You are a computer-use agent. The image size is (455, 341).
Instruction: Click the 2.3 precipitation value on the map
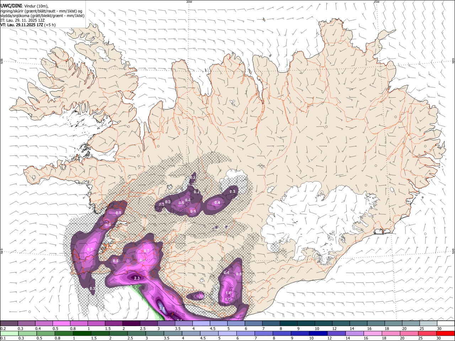click(x=137, y=278)
